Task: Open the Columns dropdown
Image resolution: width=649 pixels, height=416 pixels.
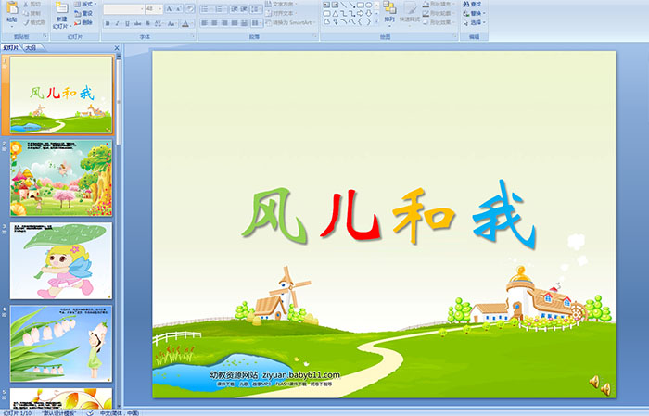Action: click(257, 23)
